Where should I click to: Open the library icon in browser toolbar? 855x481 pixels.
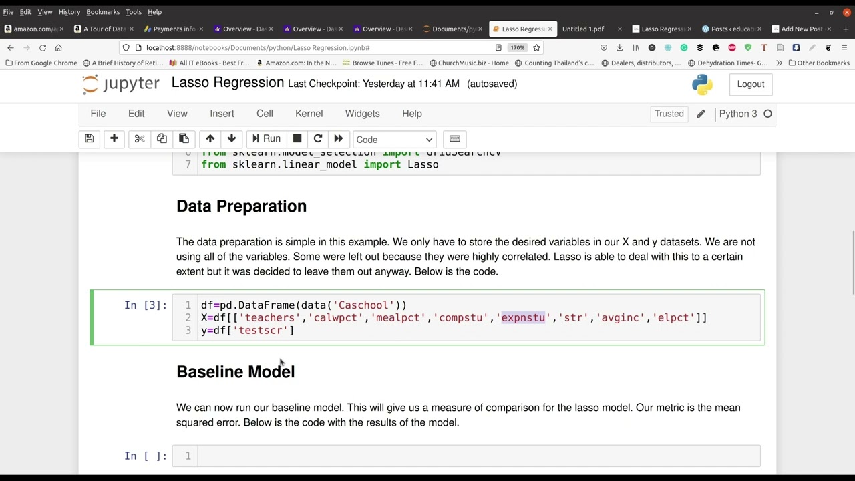click(636, 48)
